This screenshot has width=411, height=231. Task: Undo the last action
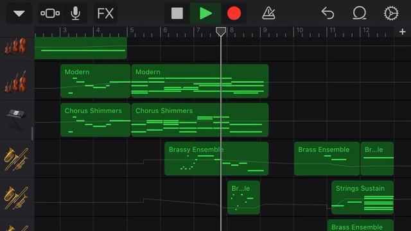pos(328,13)
